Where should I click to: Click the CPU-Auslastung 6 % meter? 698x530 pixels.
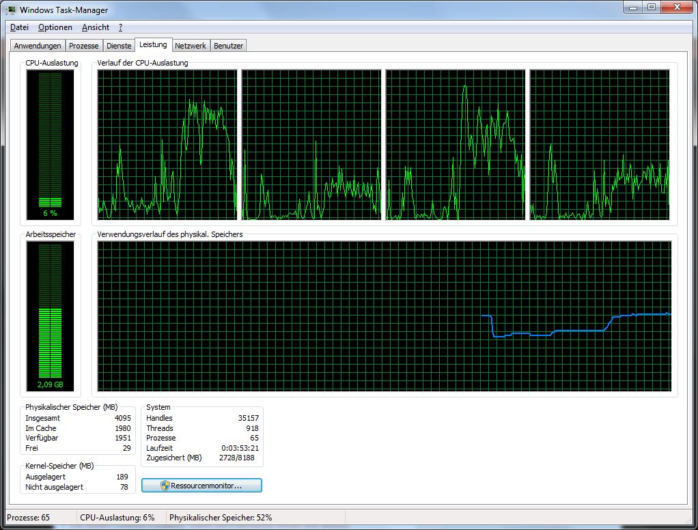point(51,145)
